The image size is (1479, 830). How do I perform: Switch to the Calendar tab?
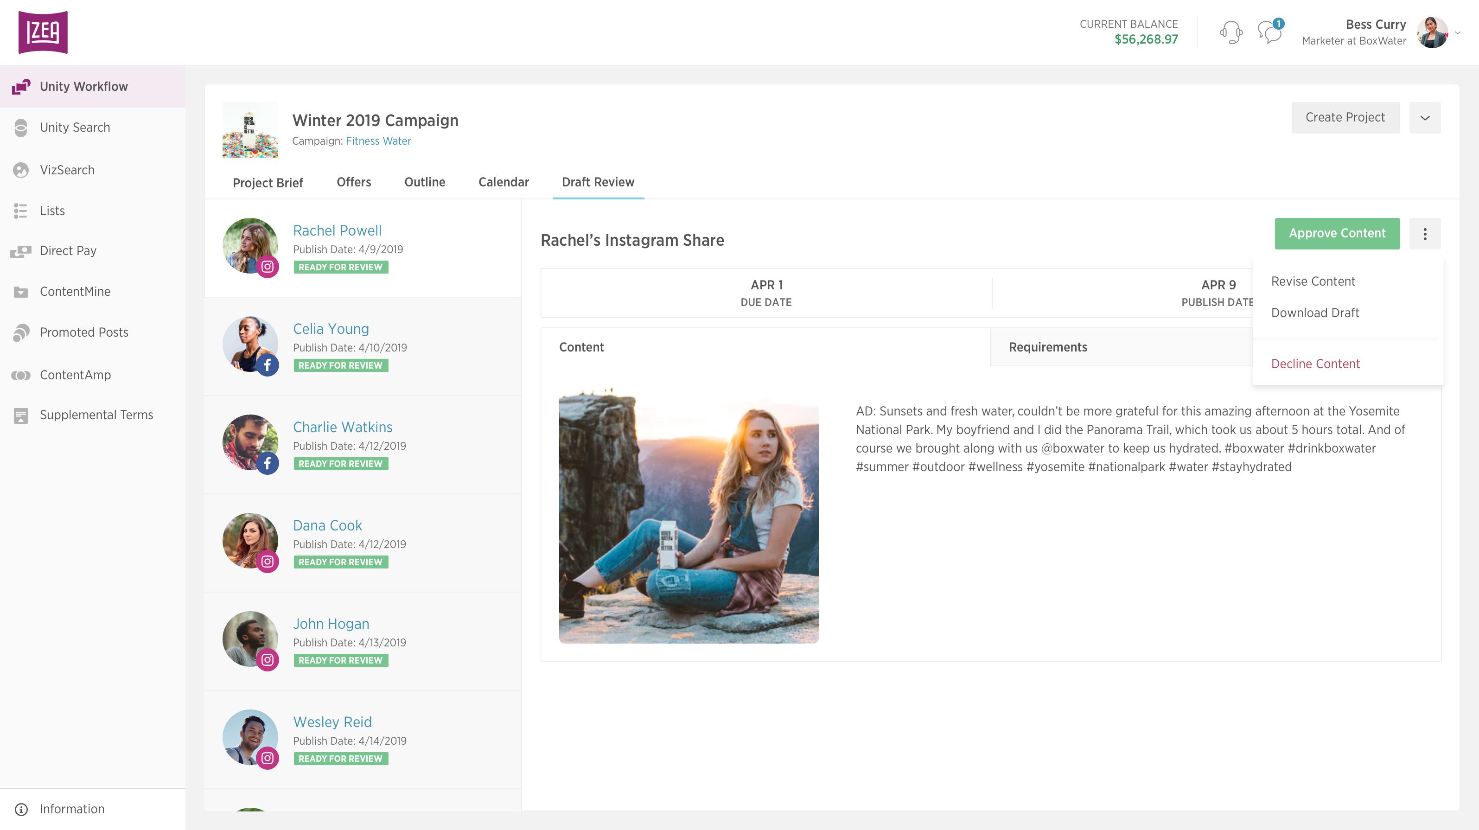click(x=504, y=182)
